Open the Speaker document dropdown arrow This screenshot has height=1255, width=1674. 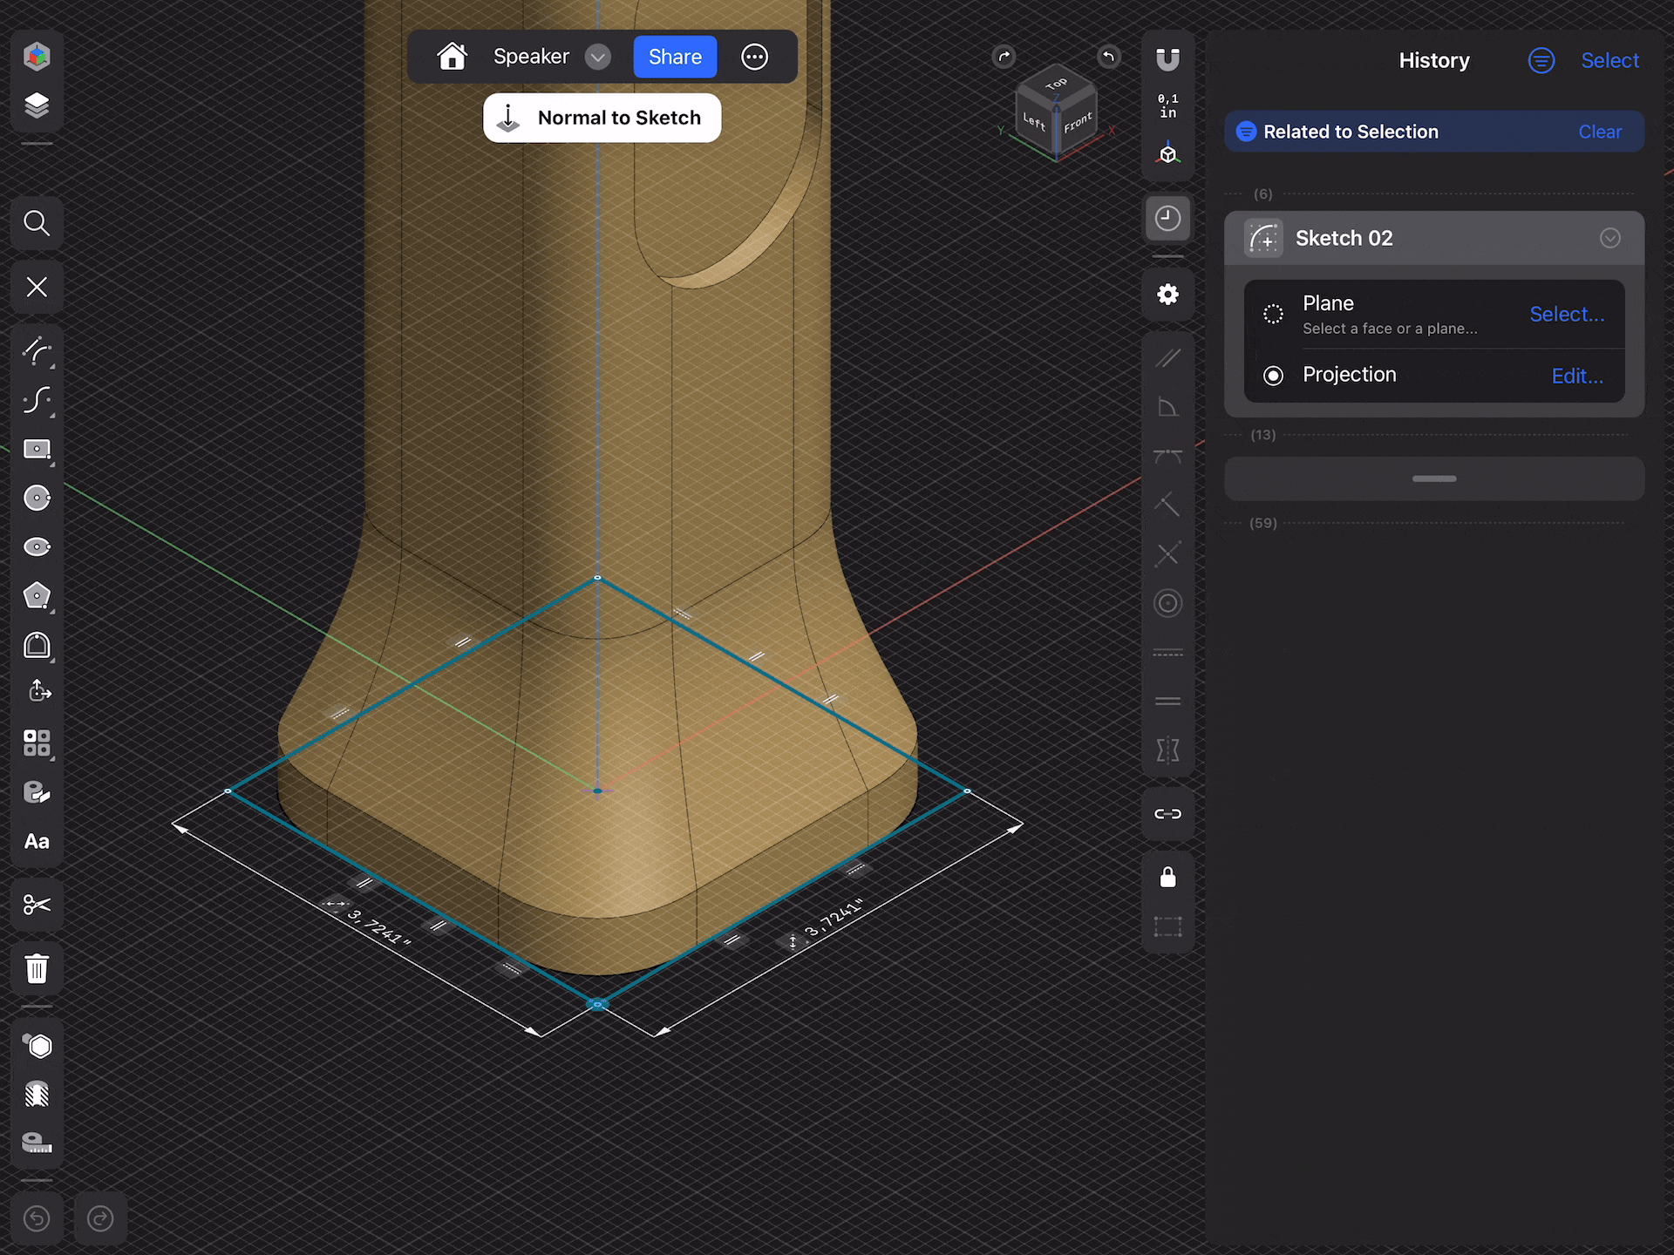[597, 58]
